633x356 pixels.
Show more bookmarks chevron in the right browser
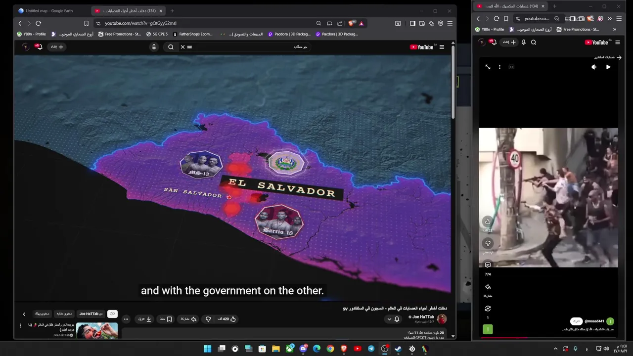tap(615, 30)
